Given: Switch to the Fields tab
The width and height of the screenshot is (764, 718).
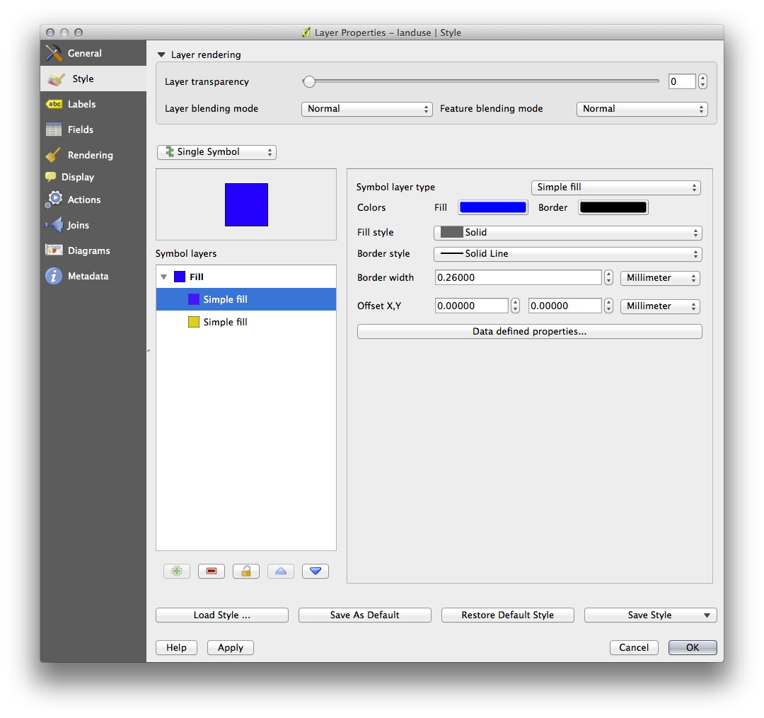Looking at the screenshot, I should (80, 129).
